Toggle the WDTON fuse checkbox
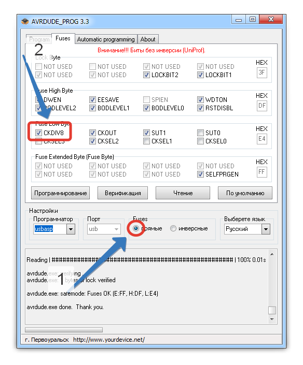The height and width of the screenshot is (365, 303). click(x=200, y=100)
